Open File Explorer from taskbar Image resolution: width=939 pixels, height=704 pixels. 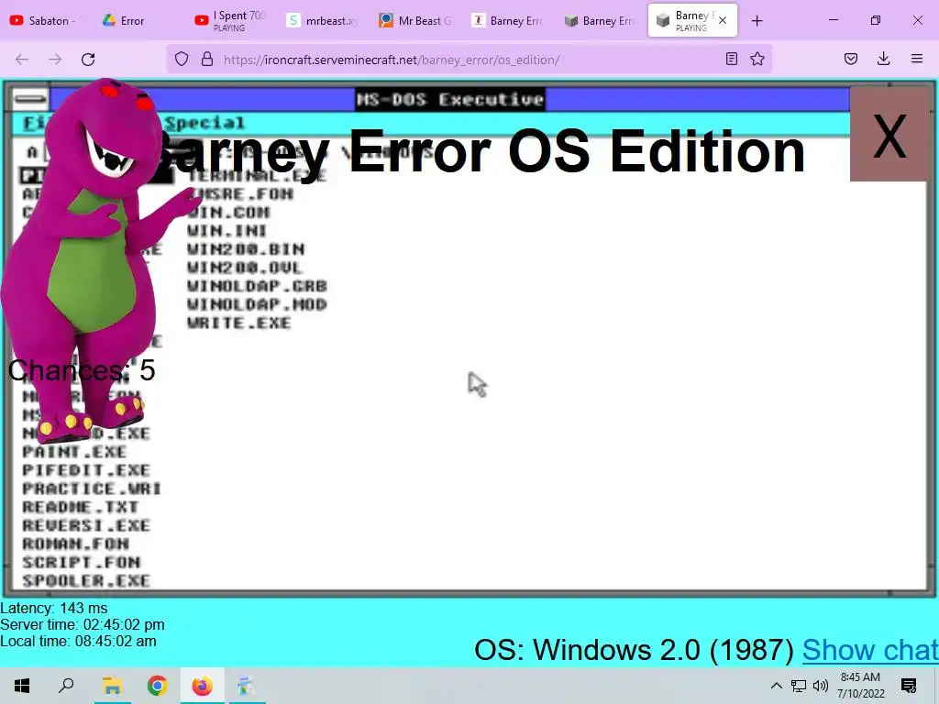coord(112,686)
